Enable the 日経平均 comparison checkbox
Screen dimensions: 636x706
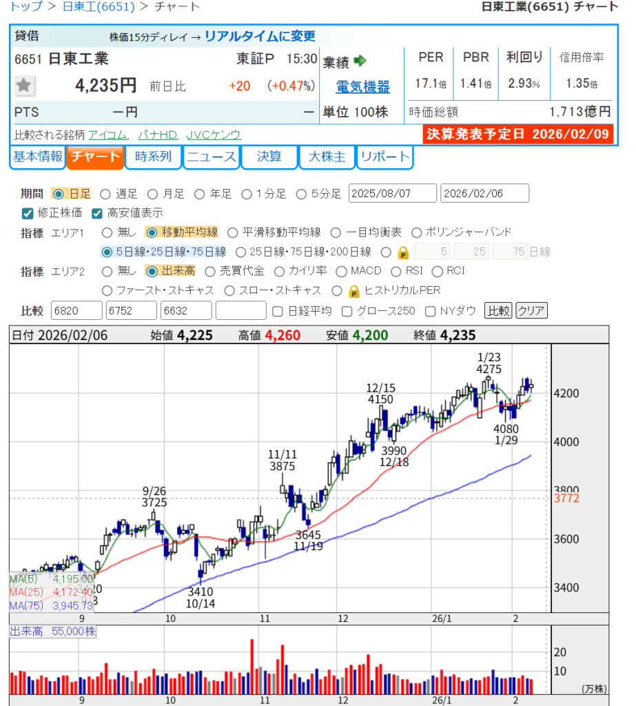(278, 311)
